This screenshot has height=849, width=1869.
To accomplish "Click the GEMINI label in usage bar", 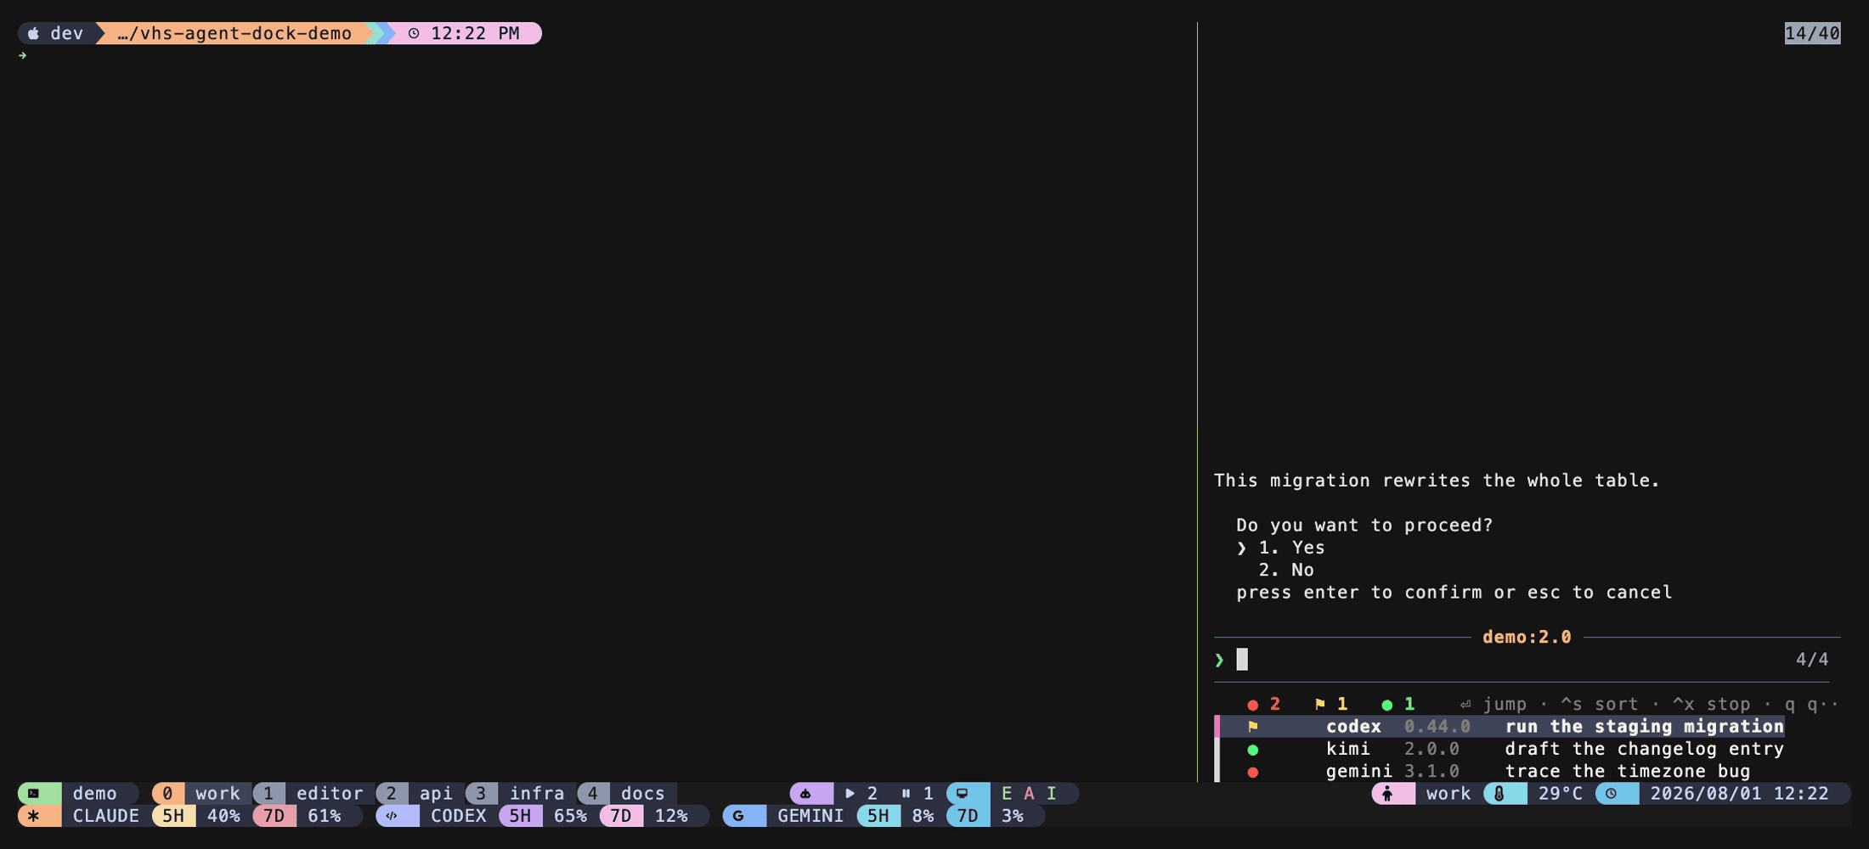I will coord(810,816).
